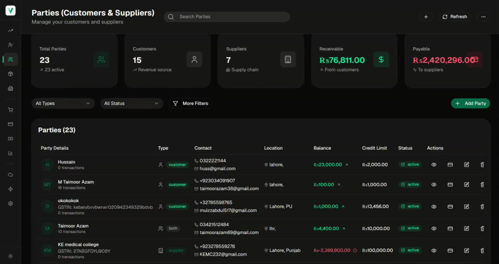The height and width of the screenshot is (264, 499).
Task: Click email huss@gmail.com
Action: 218,169
